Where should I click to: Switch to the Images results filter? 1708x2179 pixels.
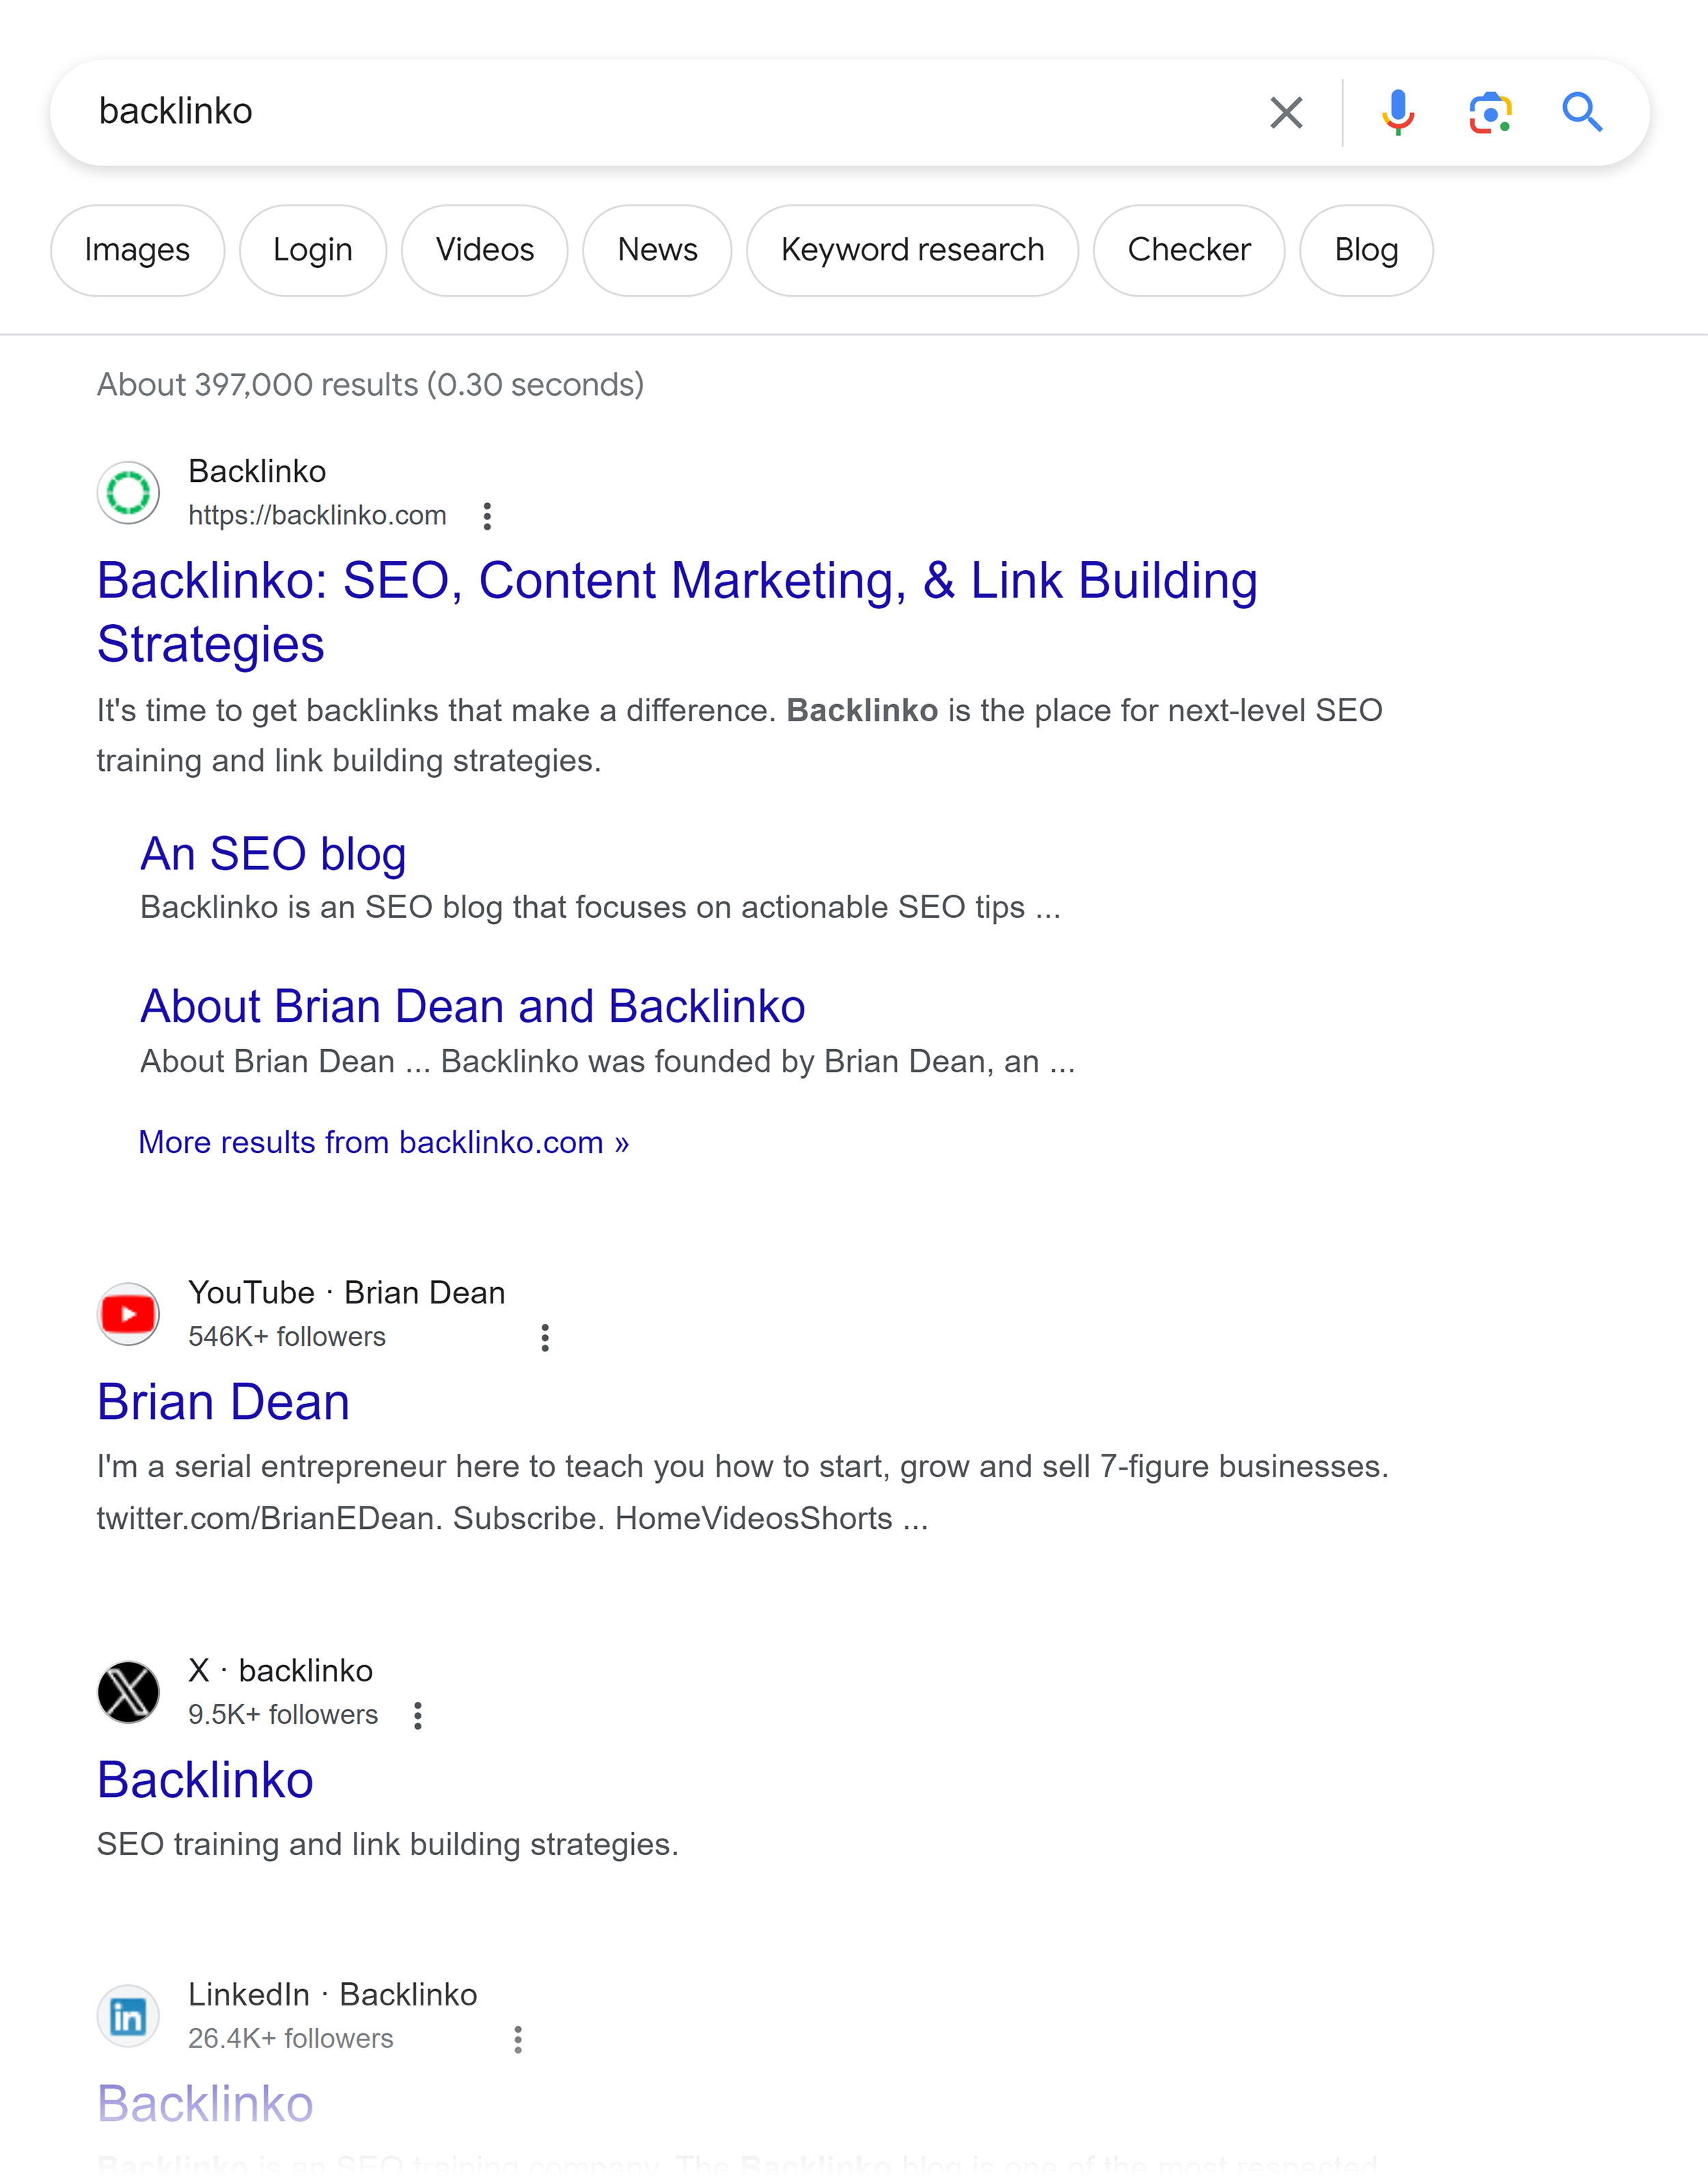137,250
